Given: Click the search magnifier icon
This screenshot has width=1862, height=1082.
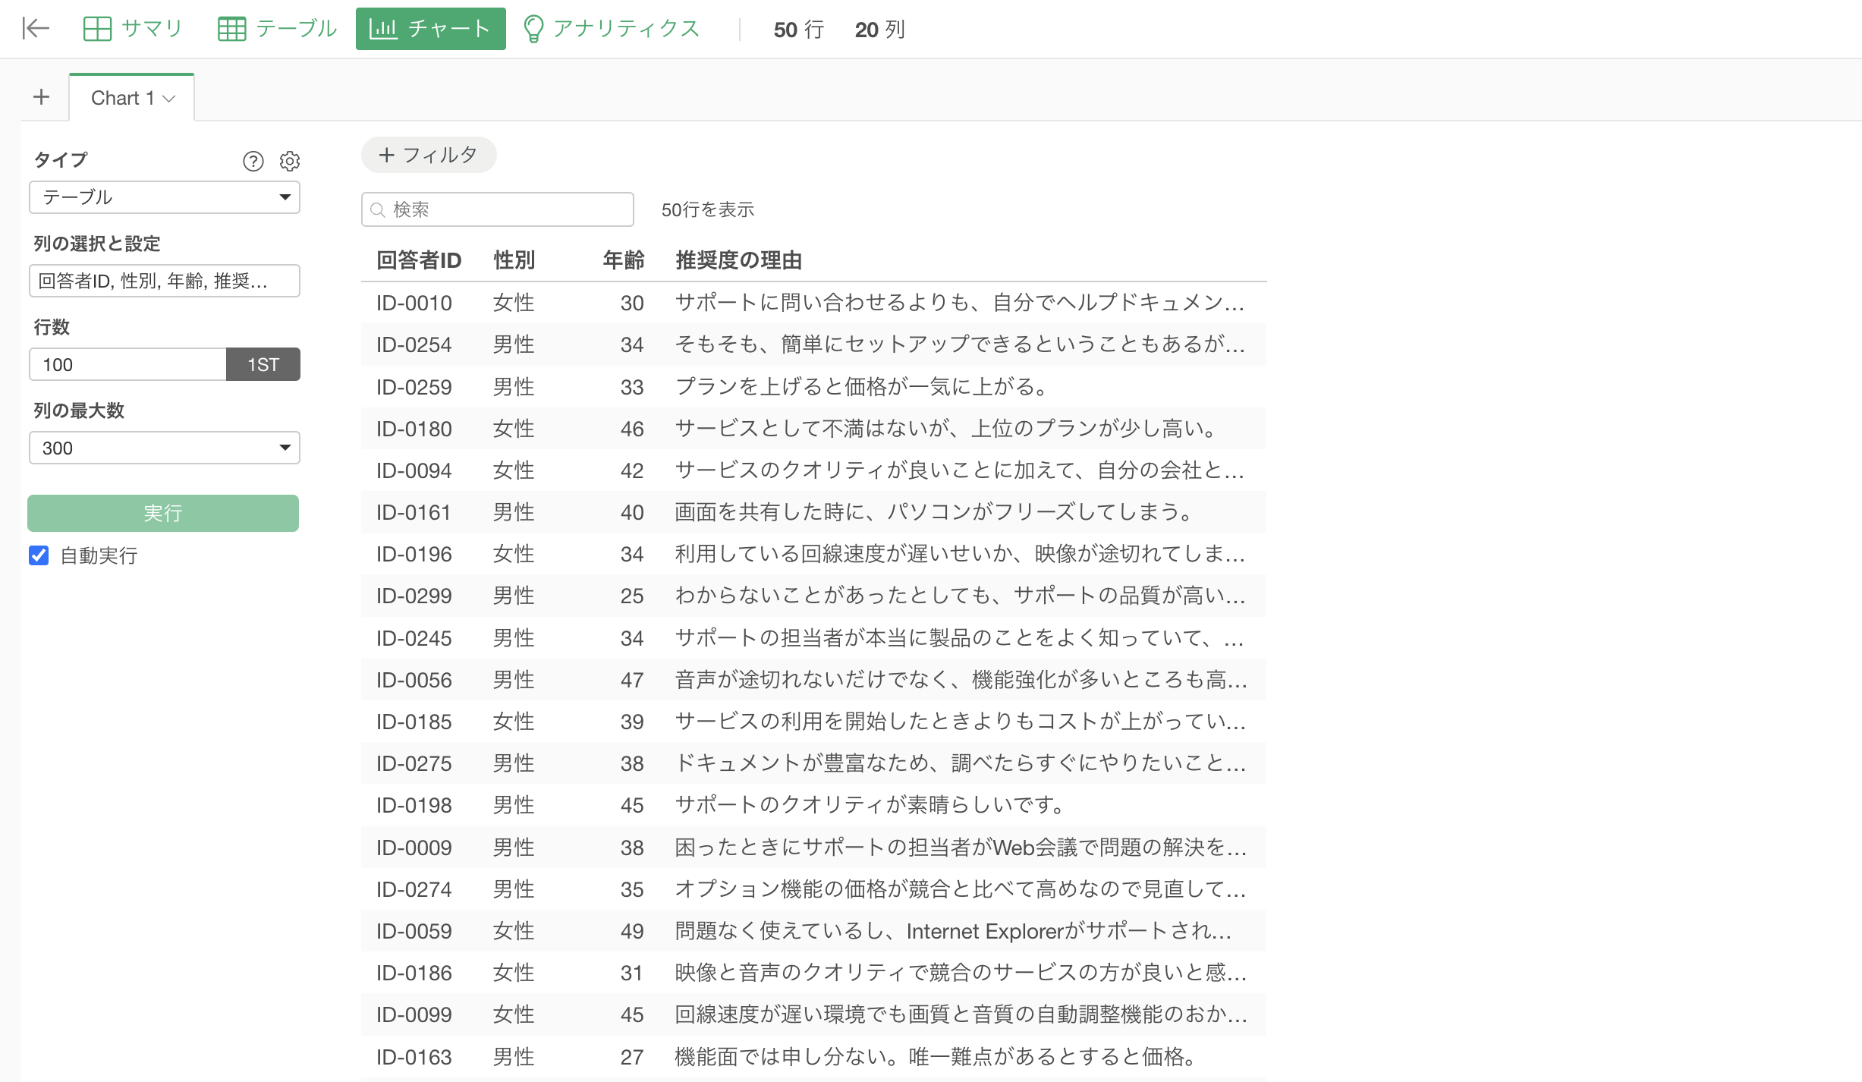Looking at the screenshot, I should [378, 210].
